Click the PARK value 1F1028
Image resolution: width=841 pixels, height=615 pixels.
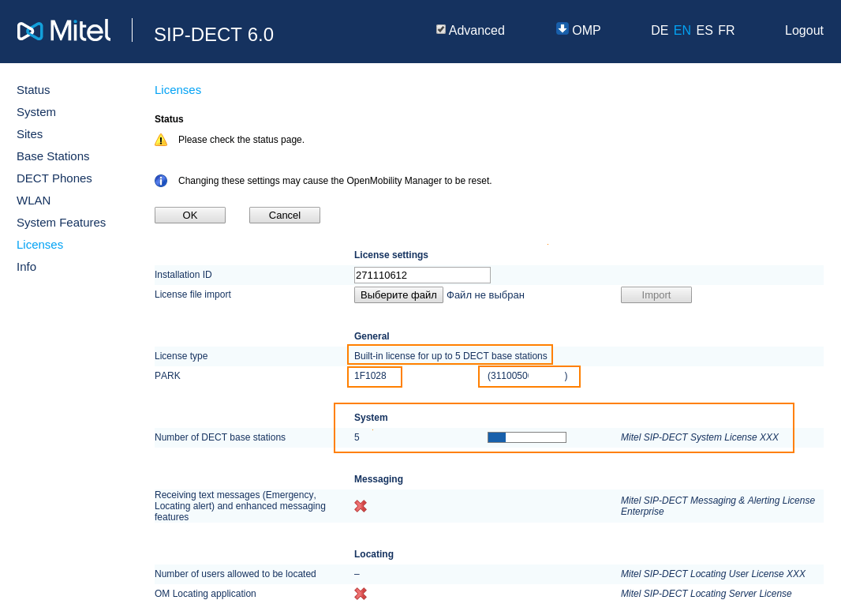[370, 376]
